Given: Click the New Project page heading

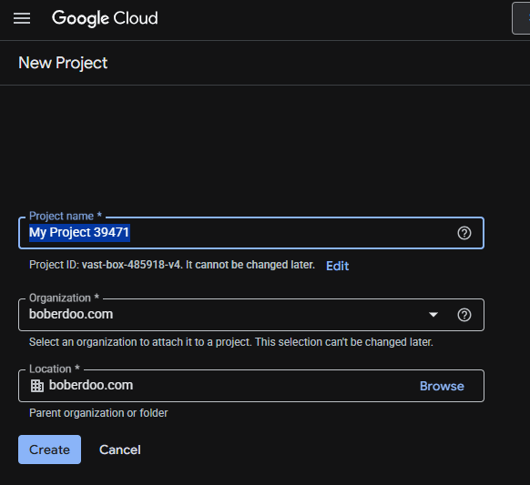Looking at the screenshot, I should coord(63,63).
